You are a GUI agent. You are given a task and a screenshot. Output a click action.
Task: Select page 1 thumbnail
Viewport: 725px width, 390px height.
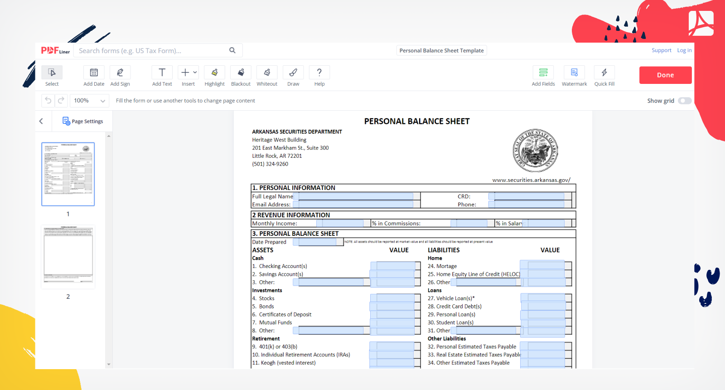point(68,174)
